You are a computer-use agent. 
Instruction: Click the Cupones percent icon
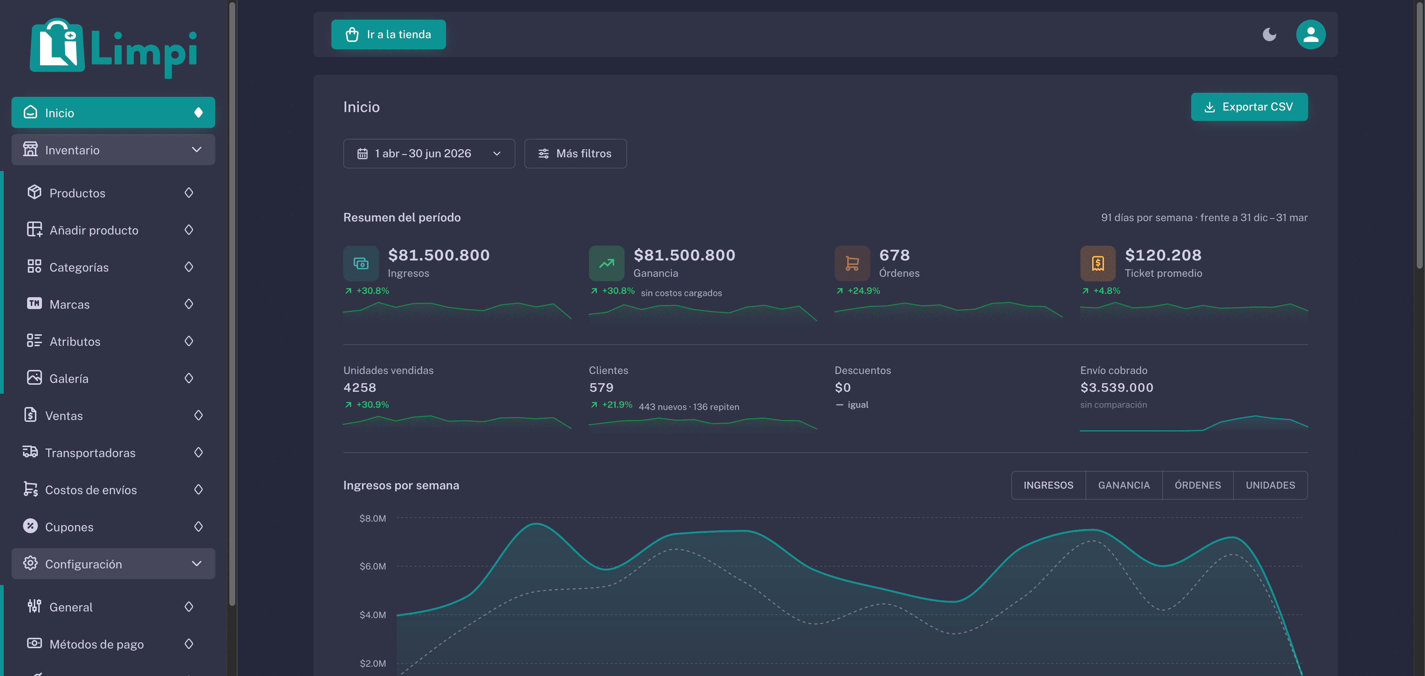[x=30, y=526]
